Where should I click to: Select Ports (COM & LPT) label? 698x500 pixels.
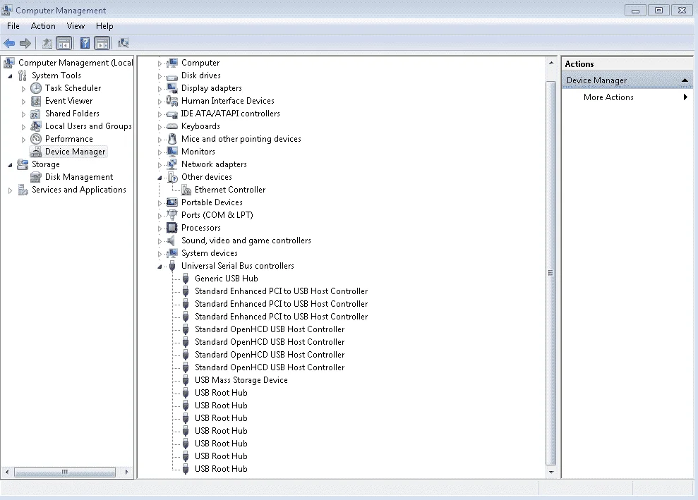pos(217,215)
